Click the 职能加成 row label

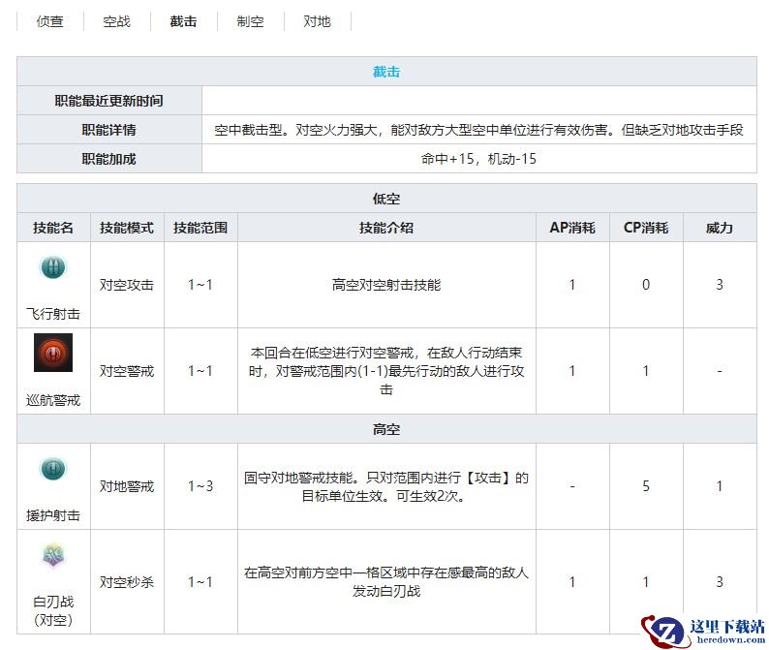[108, 159]
